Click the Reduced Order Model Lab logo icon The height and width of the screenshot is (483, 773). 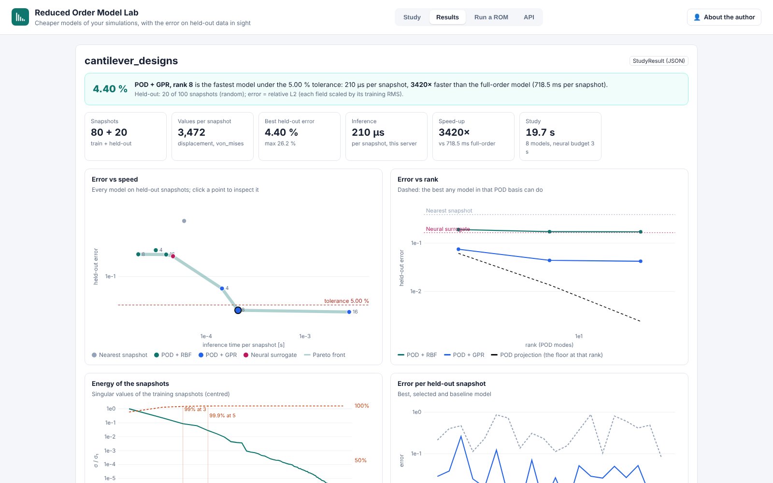tap(20, 17)
